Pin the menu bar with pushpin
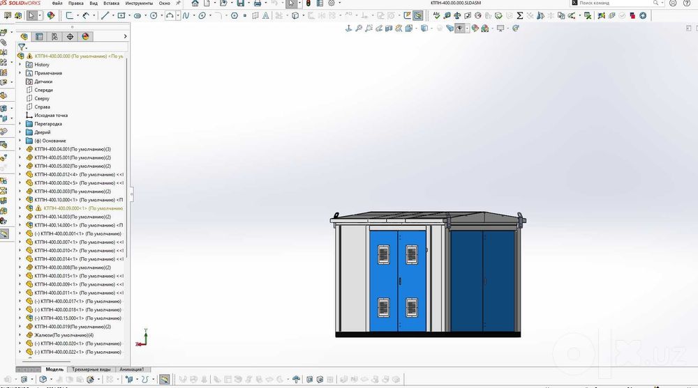Screen dimensions: 698x388 click(178, 3)
